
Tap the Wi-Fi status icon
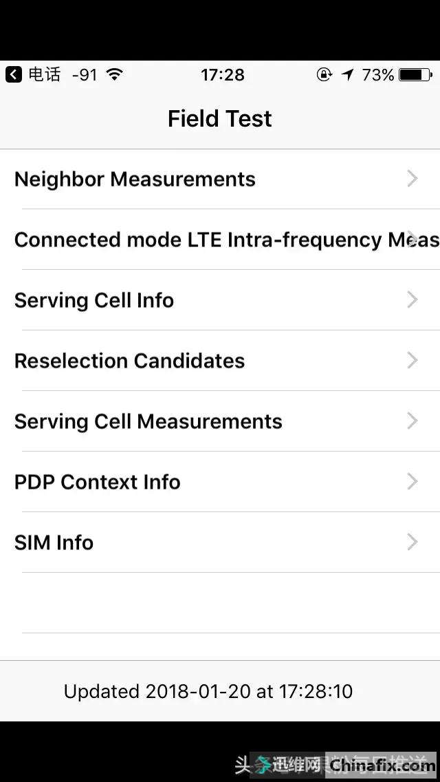(115, 74)
